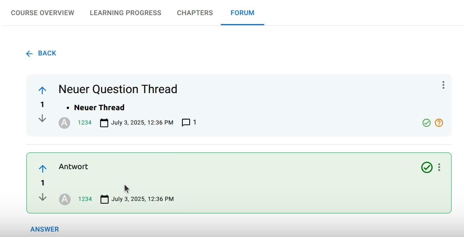Click the author avatar on the Antwort answer

[64, 199]
